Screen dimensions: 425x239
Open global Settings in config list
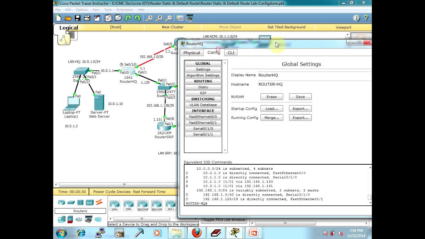[203, 69]
